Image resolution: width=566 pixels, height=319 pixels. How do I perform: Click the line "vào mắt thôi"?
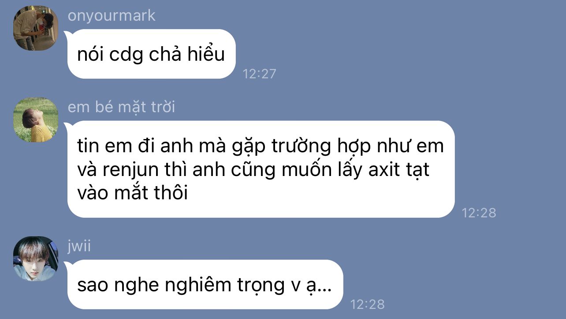[x=132, y=193]
